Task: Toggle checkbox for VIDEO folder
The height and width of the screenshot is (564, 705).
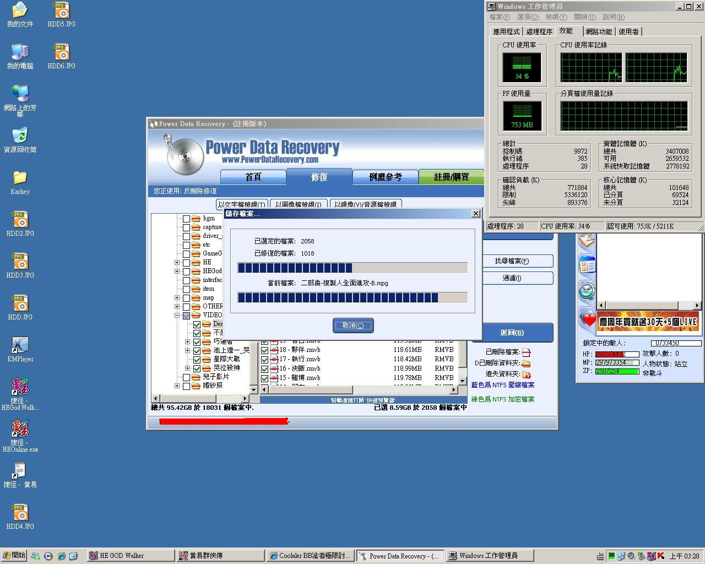Action: coord(186,316)
